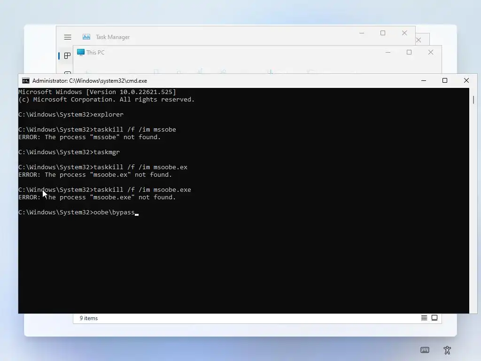The width and height of the screenshot is (481, 361).
Task: Click the 'oobe\bypass' prompt input line
Action: [x=78, y=212]
